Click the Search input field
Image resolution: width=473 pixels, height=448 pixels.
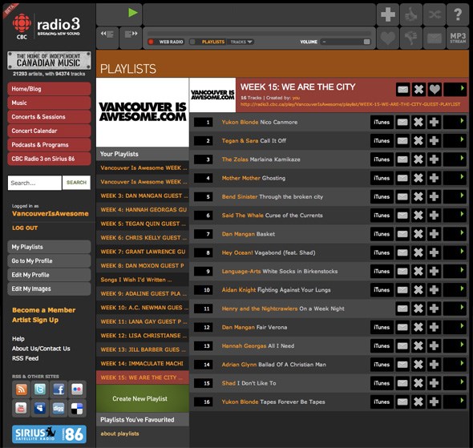coord(34,183)
